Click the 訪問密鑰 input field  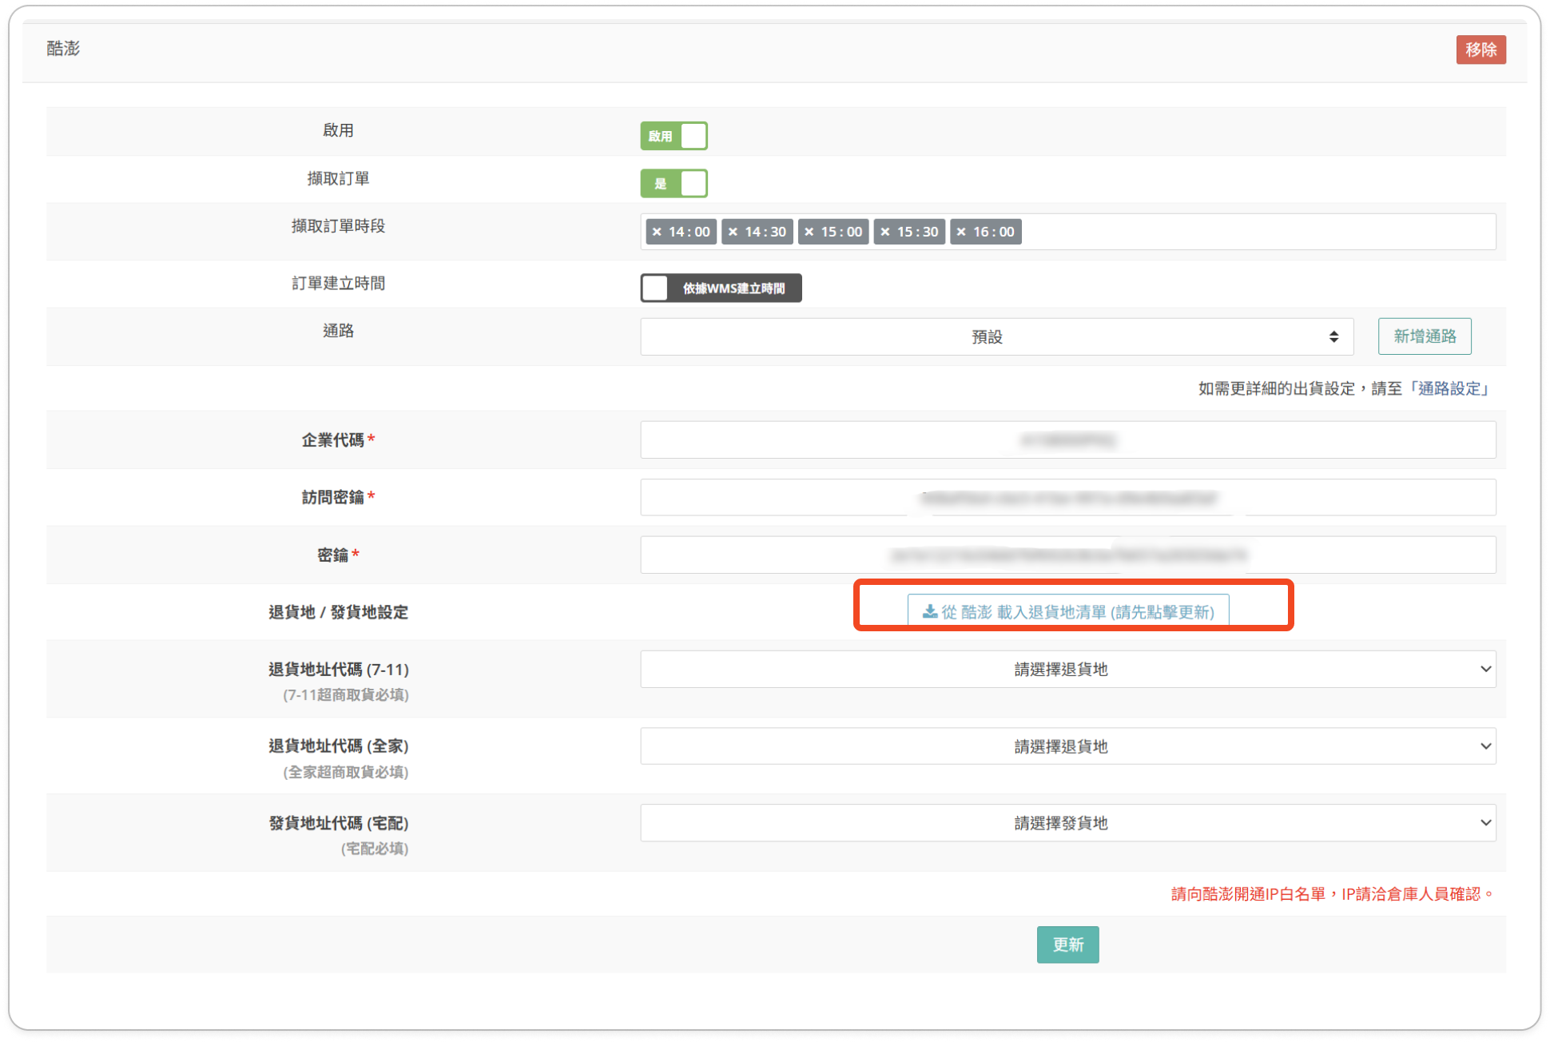1067,498
